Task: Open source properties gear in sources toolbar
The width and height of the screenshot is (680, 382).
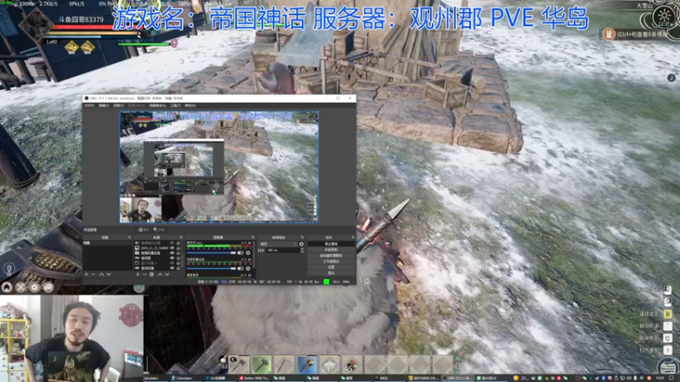Action: pyautogui.click(x=152, y=274)
